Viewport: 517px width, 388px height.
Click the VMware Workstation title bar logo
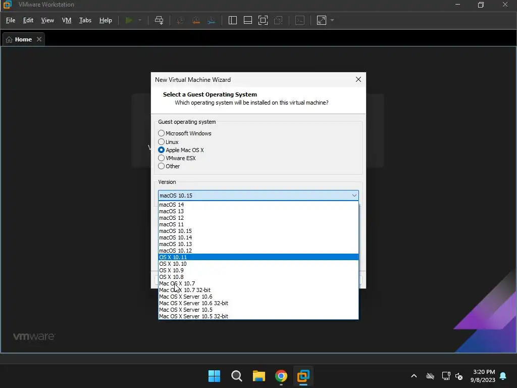(x=7, y=5)
